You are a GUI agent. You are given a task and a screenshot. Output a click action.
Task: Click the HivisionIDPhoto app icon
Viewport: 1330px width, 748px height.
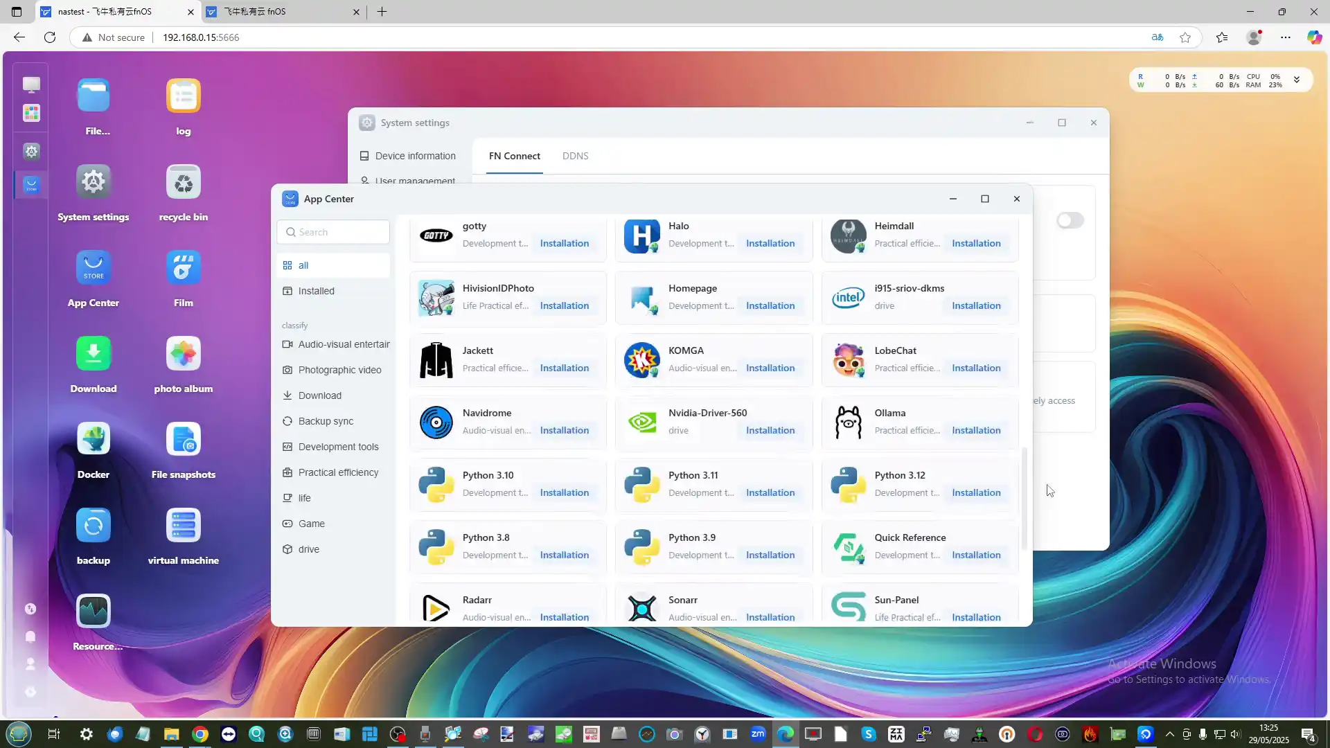coord(436,298)
